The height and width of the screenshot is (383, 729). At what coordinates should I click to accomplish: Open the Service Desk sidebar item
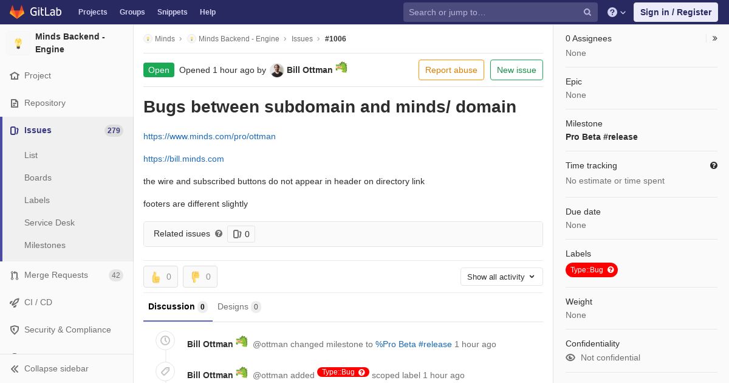point(49,223)
